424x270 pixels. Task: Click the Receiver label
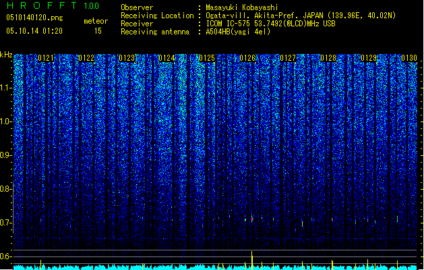click(137, 24)
